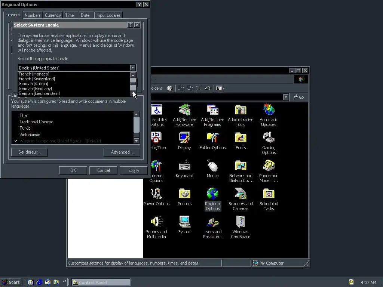Screen dimensions: 383x287
Task: Open Keyboard settings icon
Action: pos(184,169)
